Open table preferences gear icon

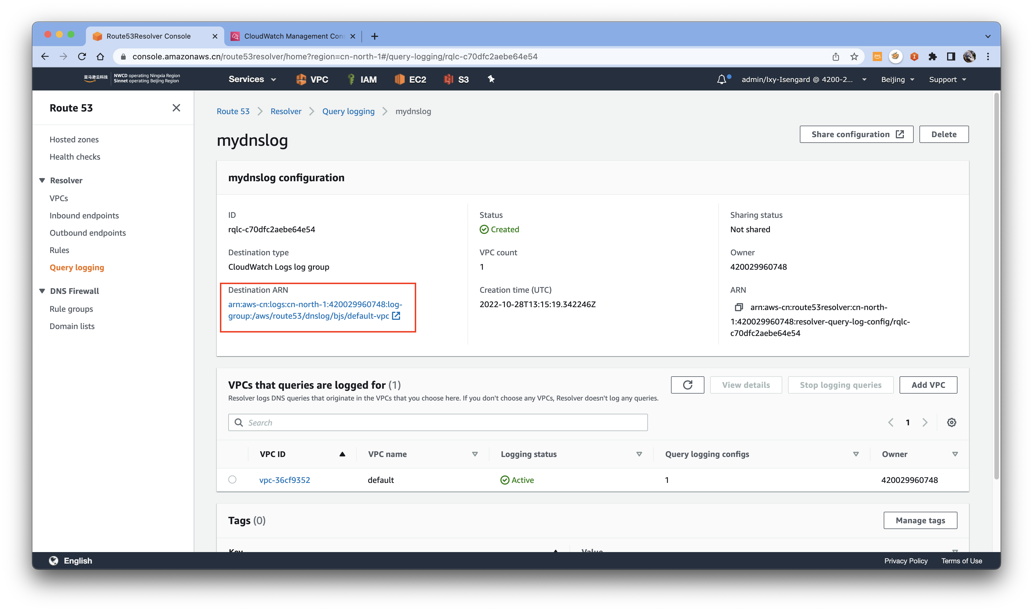tap(951, 422)
